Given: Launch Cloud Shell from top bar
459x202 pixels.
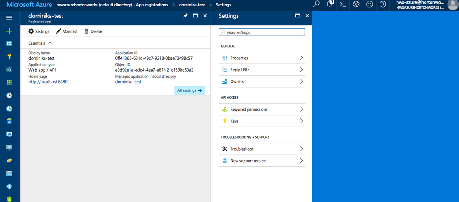Looking at the screenshot, I should click(343, 5).
